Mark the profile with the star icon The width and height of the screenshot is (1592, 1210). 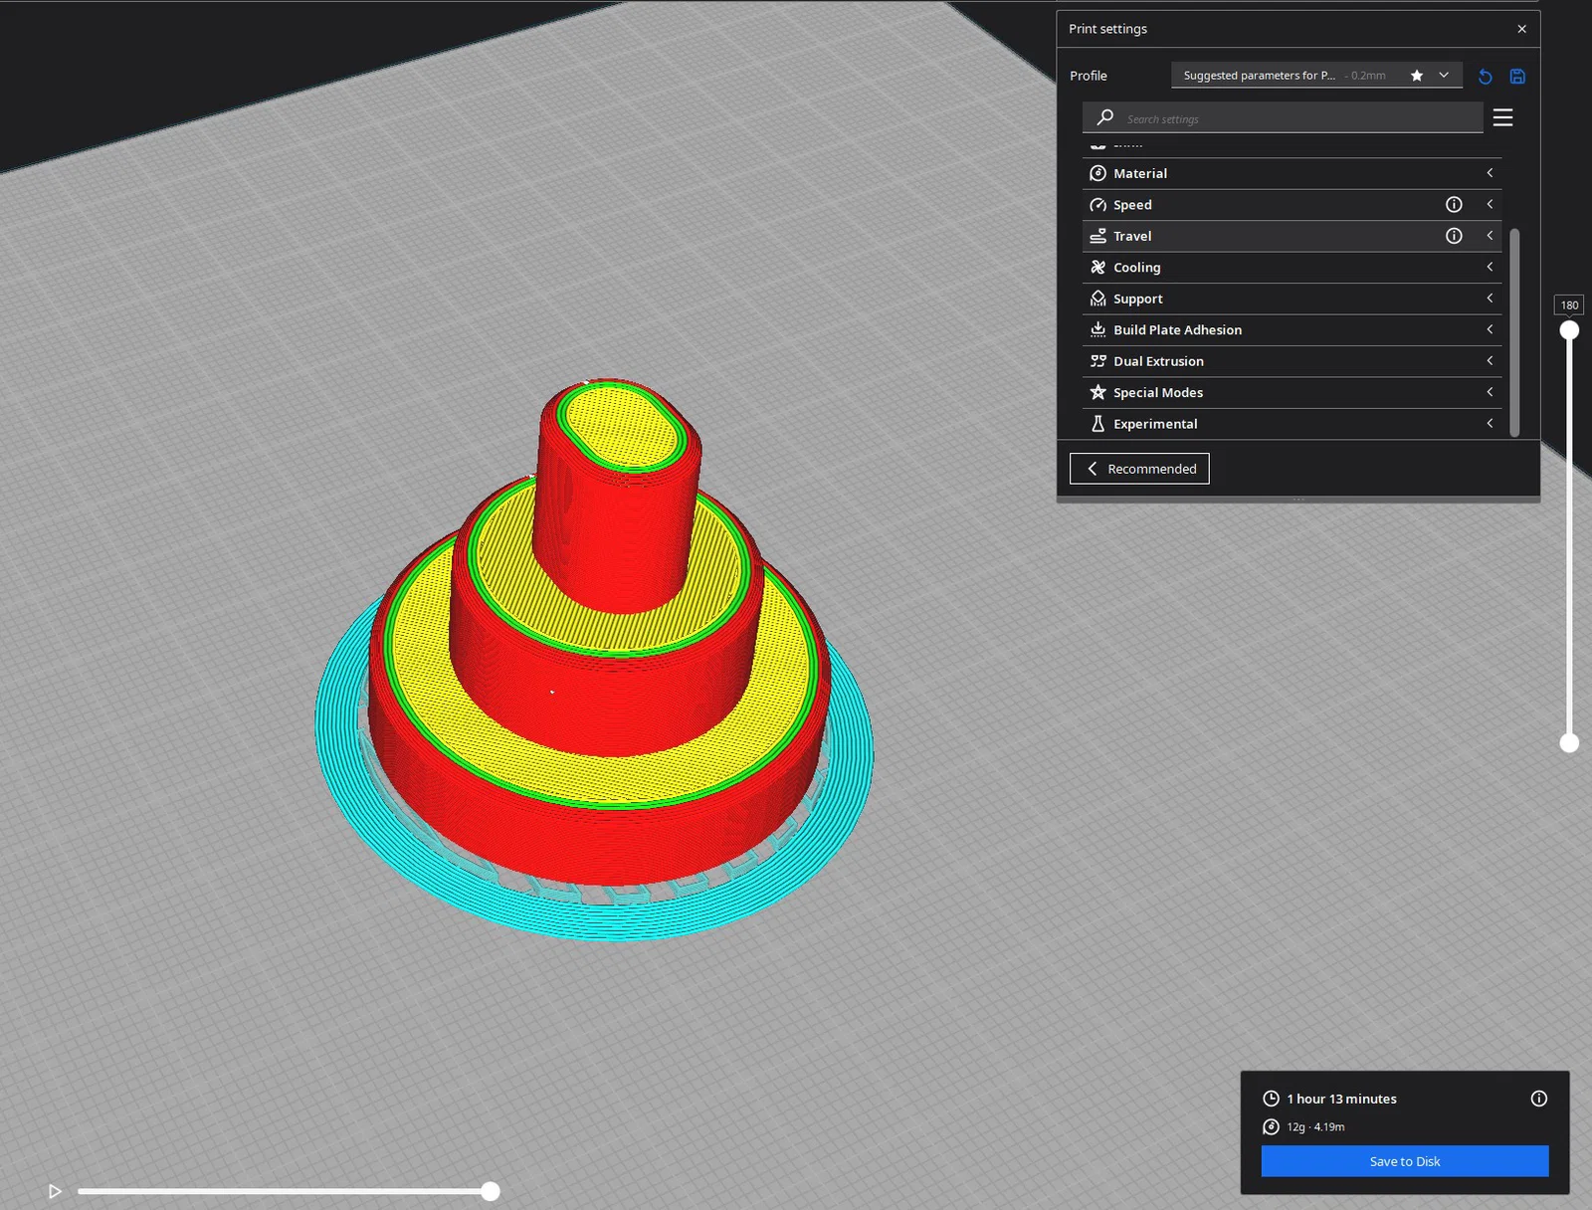pos(1417,76)
